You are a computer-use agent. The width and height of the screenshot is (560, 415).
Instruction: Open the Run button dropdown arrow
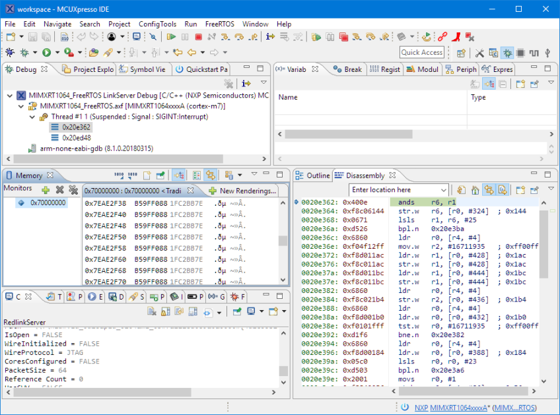pos(57,53)
